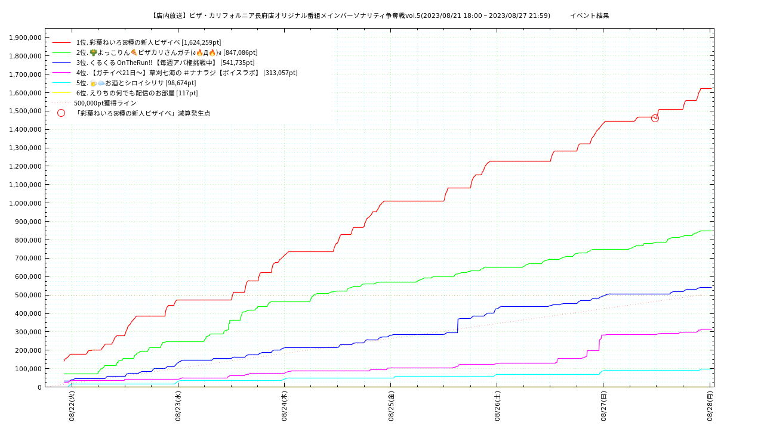The image size is (764, 429).
Task: Click the 08/25(金) date on the x-axis
Action: coord(391,406)
